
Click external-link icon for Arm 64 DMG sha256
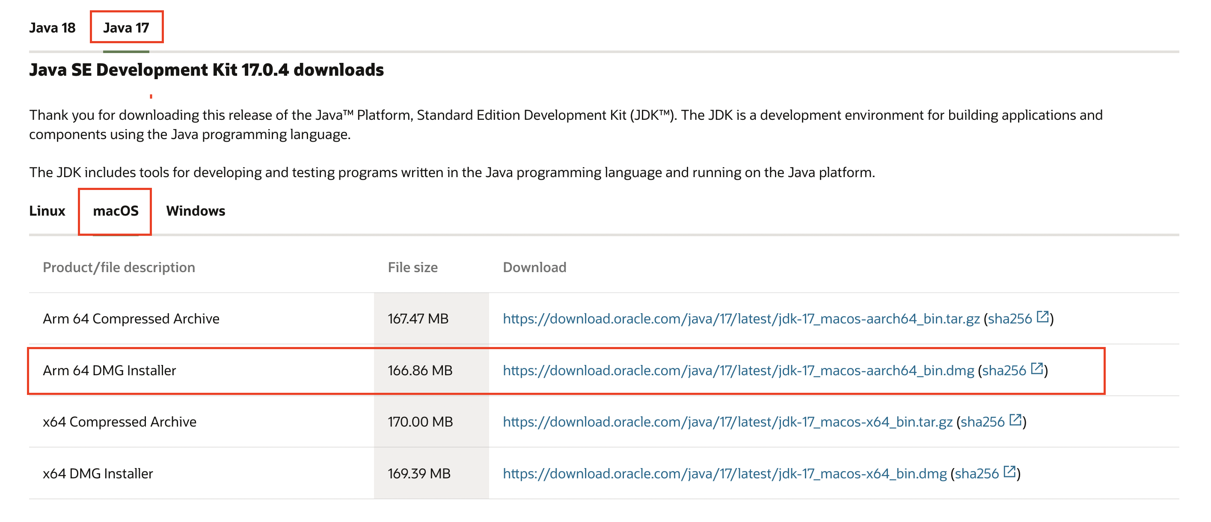(x=1036, y=369)
